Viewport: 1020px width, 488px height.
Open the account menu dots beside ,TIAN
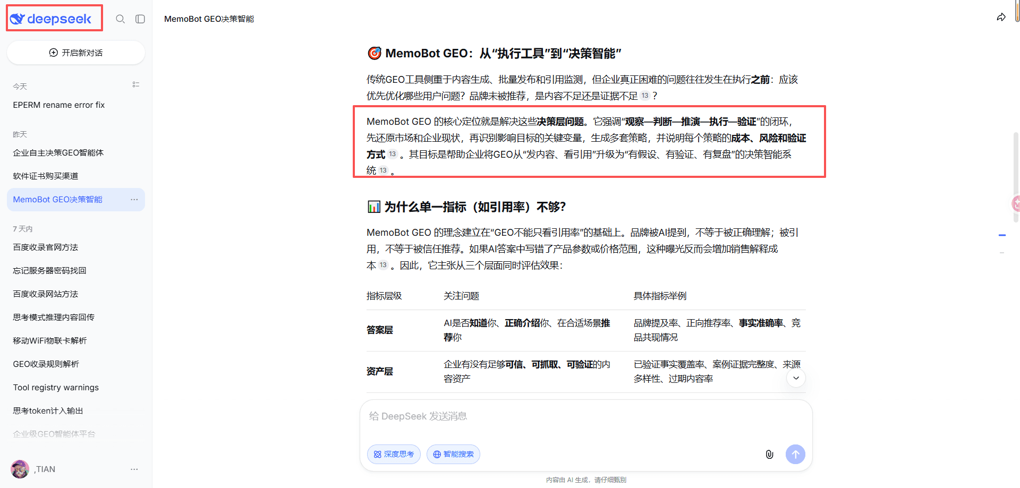134,469
